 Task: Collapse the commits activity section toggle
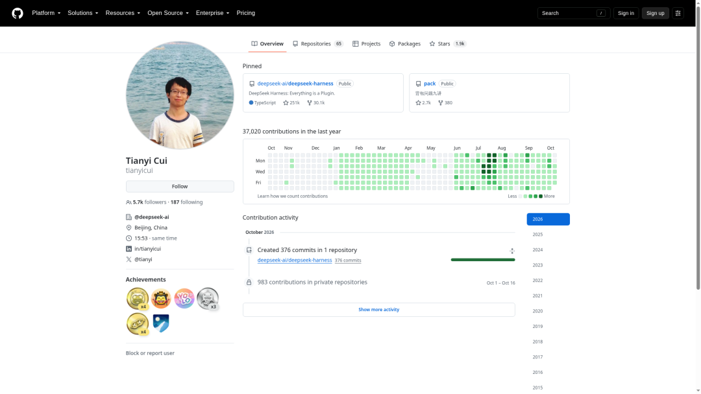[512, 251]
